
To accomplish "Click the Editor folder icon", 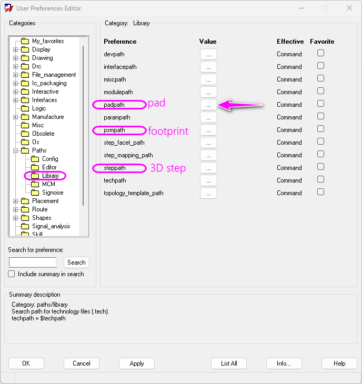I will (35, 167).
